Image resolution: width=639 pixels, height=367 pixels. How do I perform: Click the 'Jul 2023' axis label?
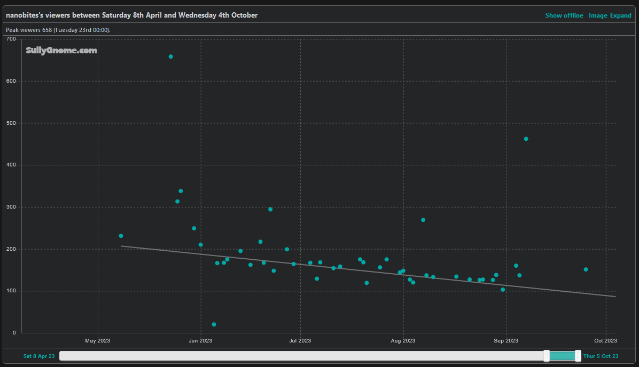[300, 340]
